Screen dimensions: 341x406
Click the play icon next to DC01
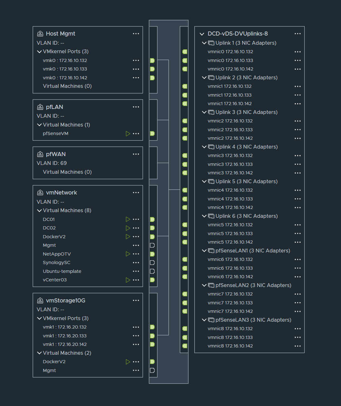pyautogui.click(x=128, y=219)
